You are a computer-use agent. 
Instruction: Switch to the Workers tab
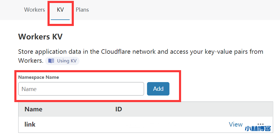(34, 10)
